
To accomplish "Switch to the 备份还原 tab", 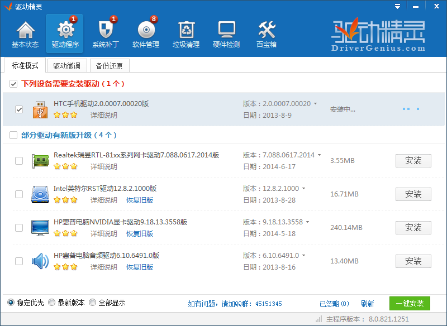I will [110, 66].
